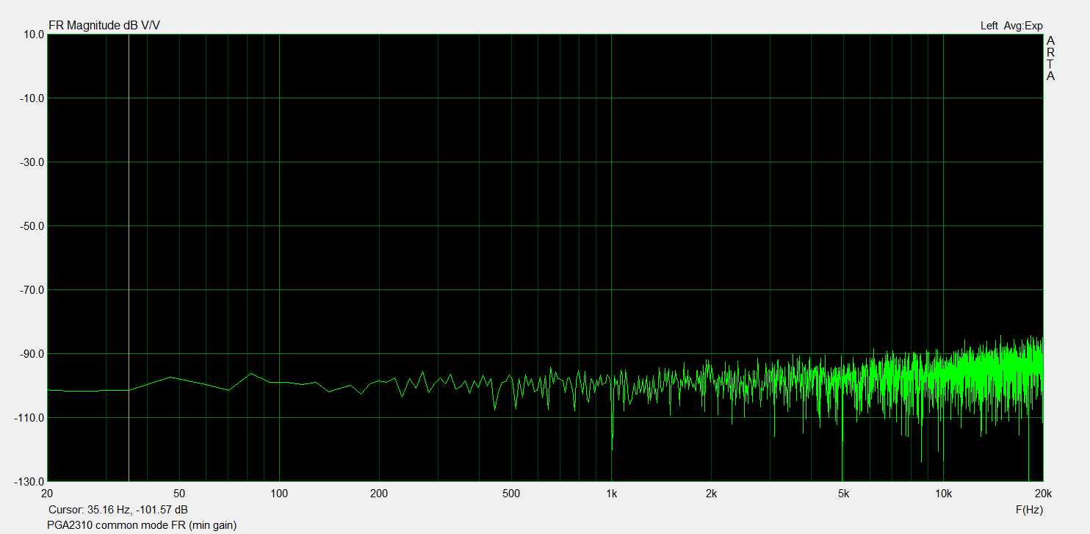Click the '50' frequency axis label
This screenshot has width=1090, height=534.
point(179,493)
